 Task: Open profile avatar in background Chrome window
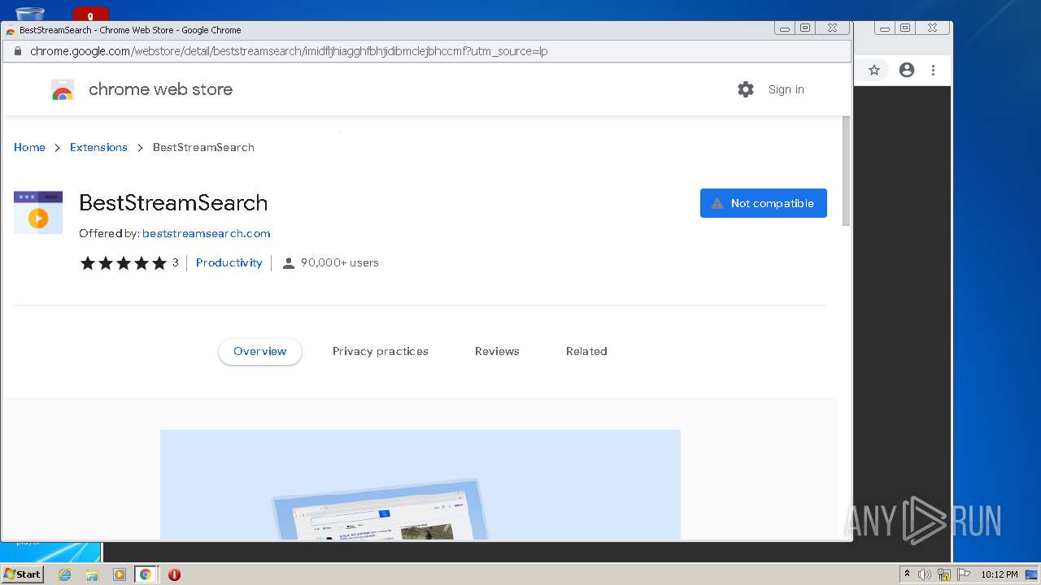tap(906, 70)
